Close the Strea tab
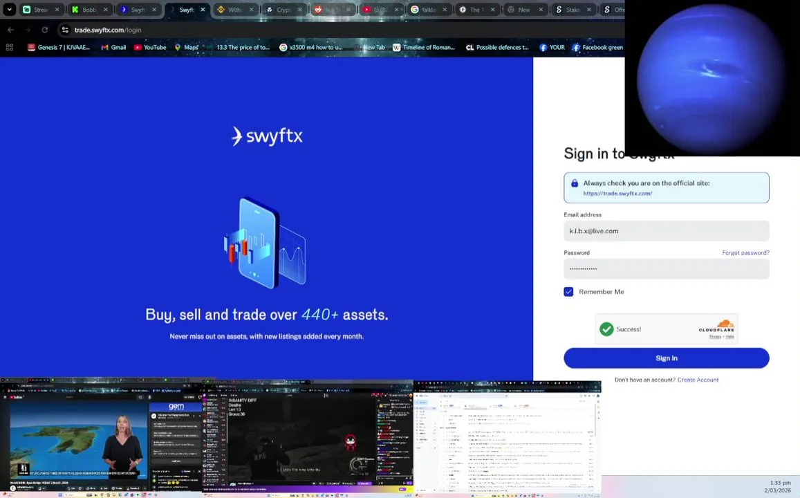Screen dimensions: 800x498 point(57,10)
